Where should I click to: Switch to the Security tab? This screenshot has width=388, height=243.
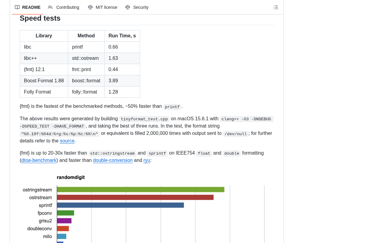(137, 7)
